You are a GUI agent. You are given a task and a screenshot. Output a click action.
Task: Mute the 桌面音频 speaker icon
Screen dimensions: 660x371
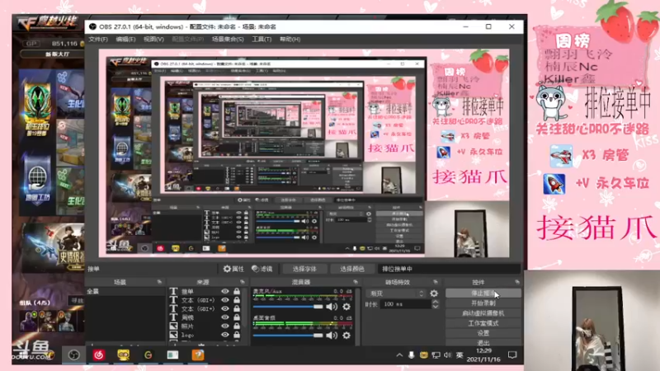pos(332,336)
